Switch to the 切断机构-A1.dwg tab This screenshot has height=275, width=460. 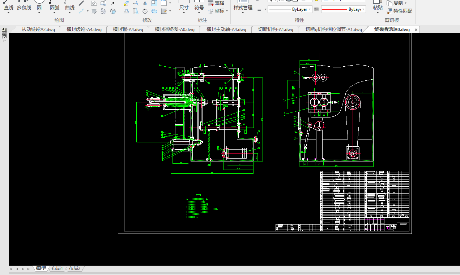275,30
